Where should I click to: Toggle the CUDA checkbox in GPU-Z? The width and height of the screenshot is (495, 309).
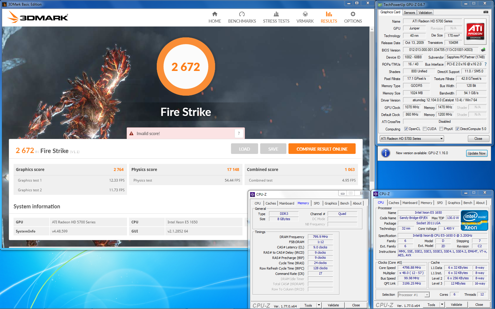point(425,129)
